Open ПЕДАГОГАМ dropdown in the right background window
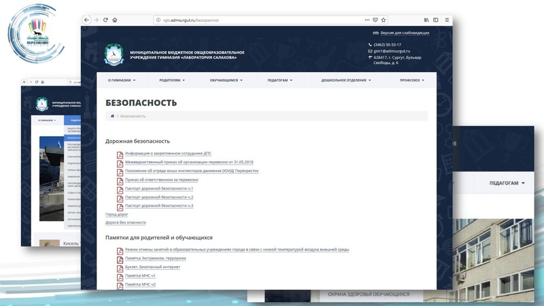This screenshot has height=306, width=544. point(507,183)
